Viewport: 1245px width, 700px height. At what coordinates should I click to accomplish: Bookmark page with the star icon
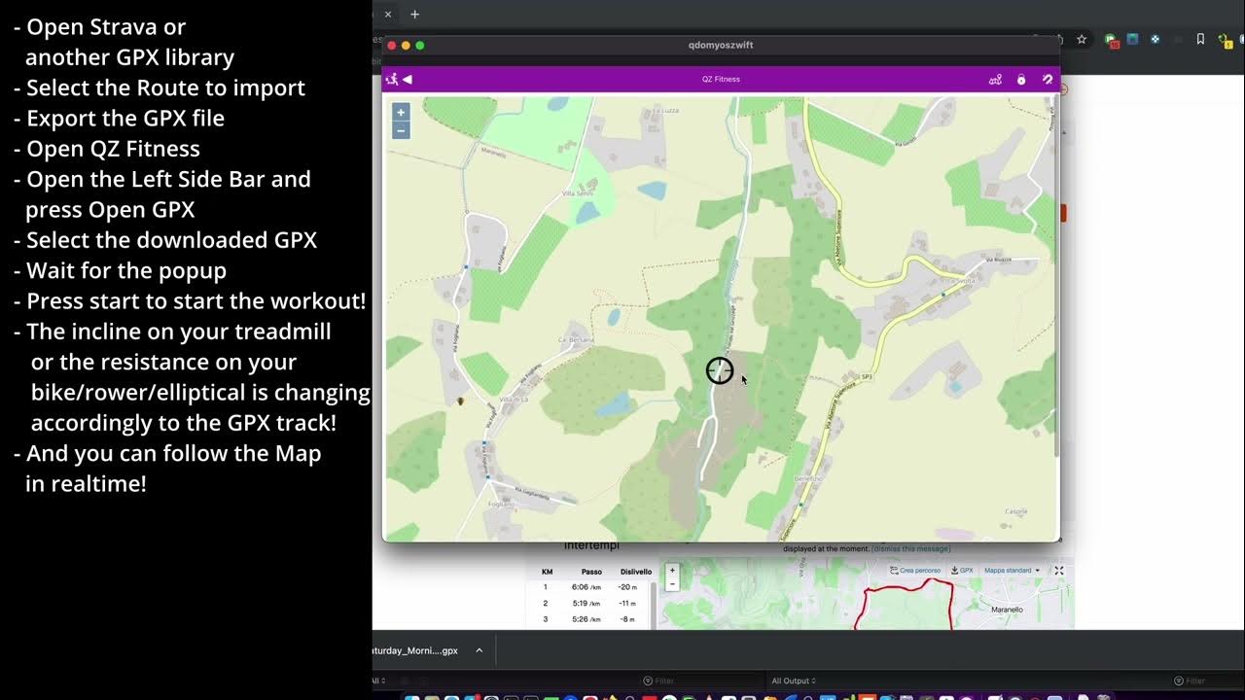click(x=1082, y=40)
